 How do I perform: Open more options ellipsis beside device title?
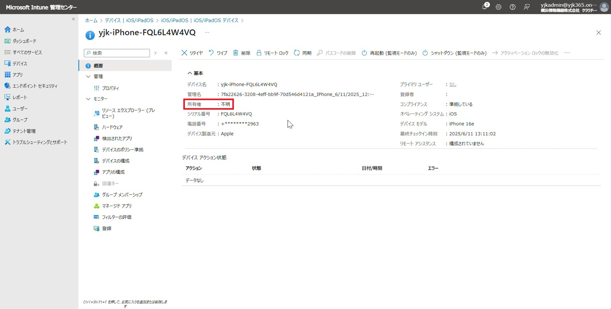207,32
